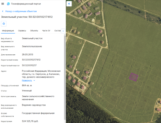This screenshot has height=123, width=161.
Task: Click the info panel vertical scrollbar
Action: click(x=65, y=78)
